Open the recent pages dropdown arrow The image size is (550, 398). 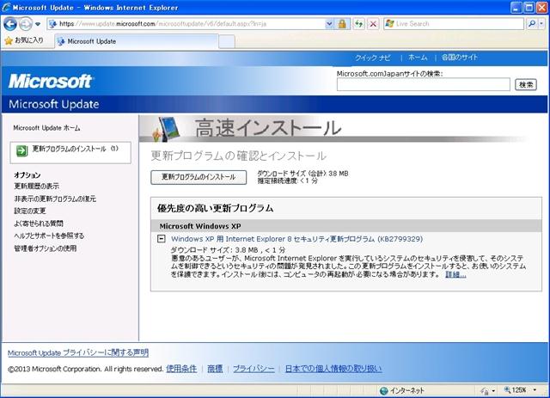(x=38, y=24)
